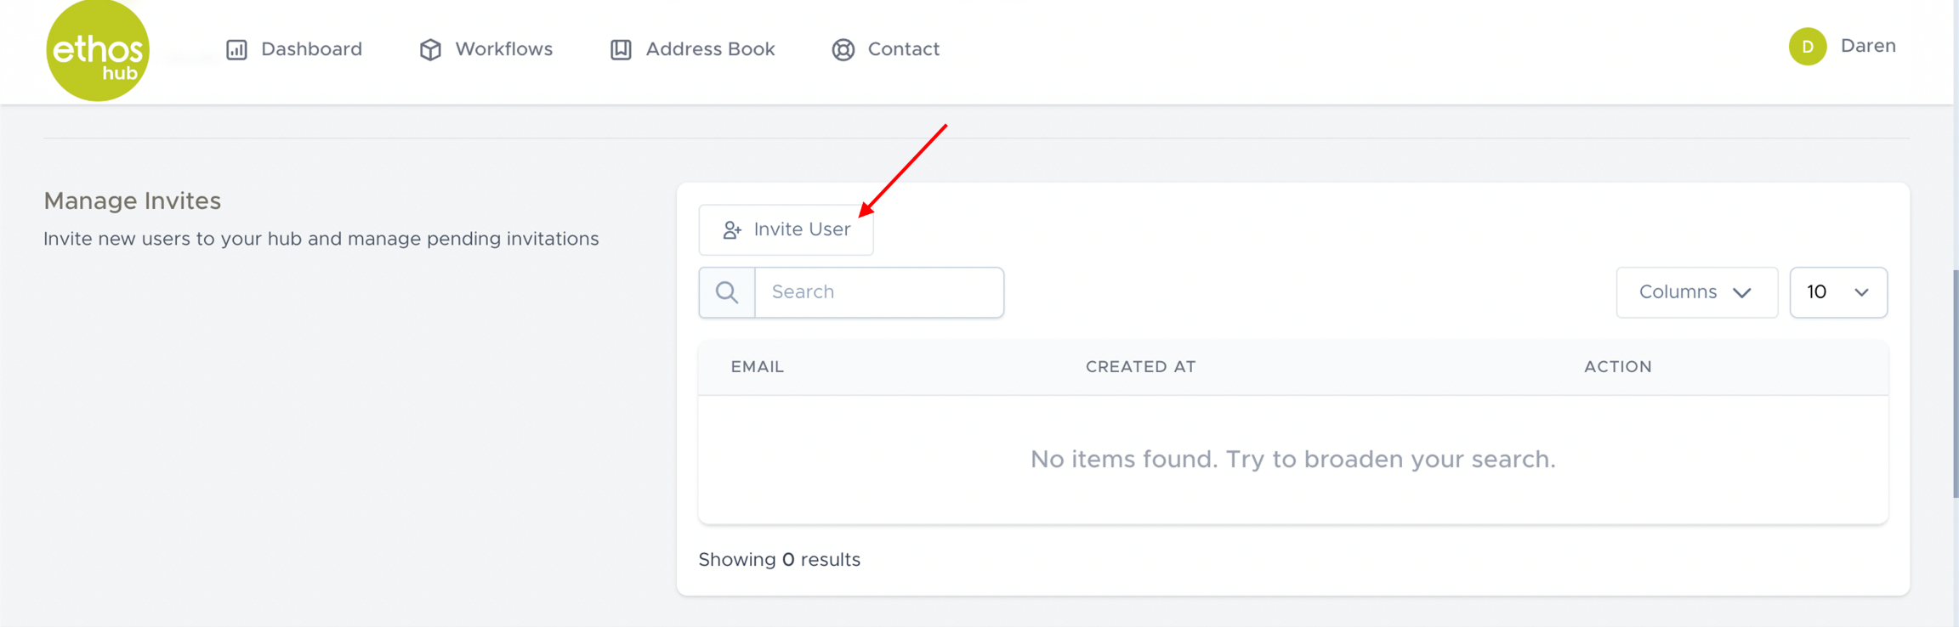Viewport: 1959px width, 627px height.
Task: Open the Workflows menu label
Action: tap(503, 49)
